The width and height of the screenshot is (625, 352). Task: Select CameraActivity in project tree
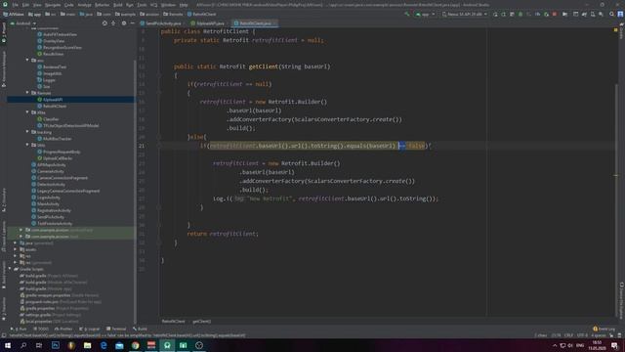point(52,171)
